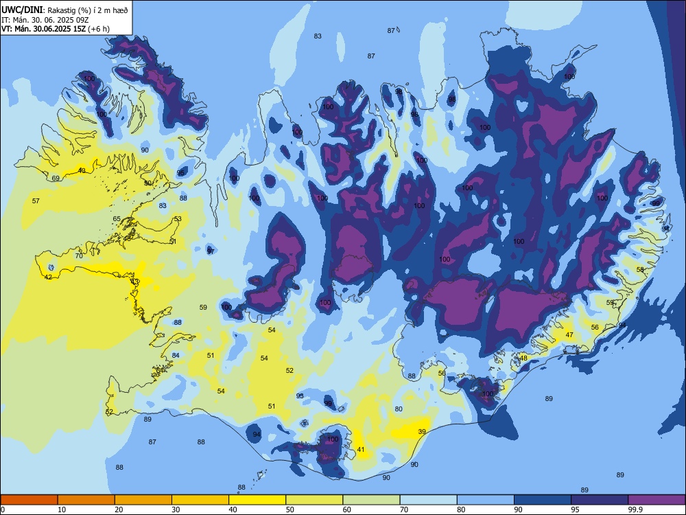Select the light orange 20–30 legend swatch
Image resolution: width=686 pixels, height=515 pixels.
(143, 500)
